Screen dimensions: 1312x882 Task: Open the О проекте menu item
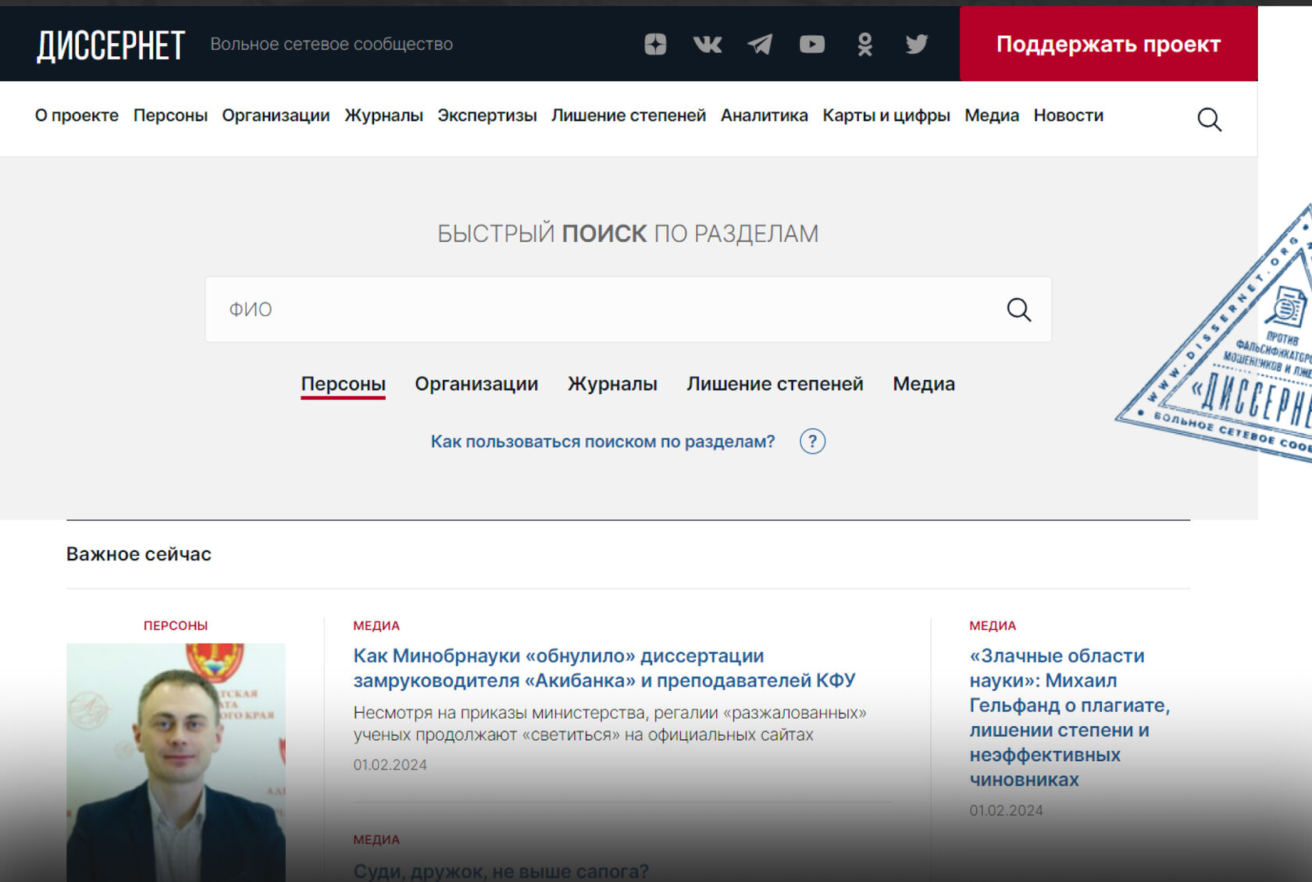tap(77, 116)
